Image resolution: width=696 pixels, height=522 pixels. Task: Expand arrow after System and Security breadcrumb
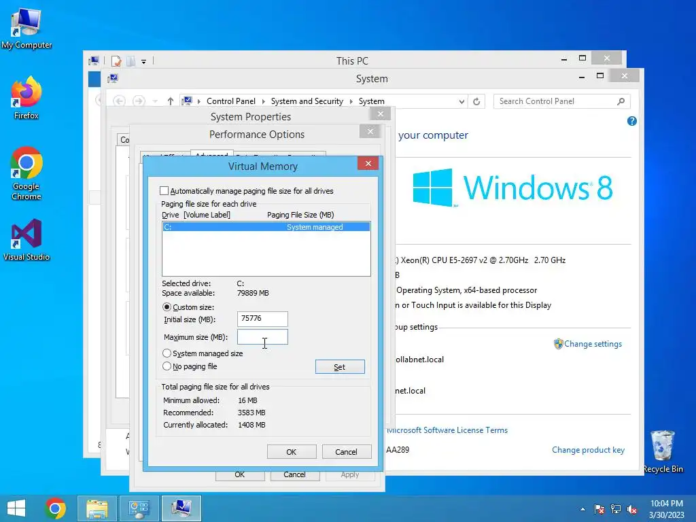tap(351, 102)
